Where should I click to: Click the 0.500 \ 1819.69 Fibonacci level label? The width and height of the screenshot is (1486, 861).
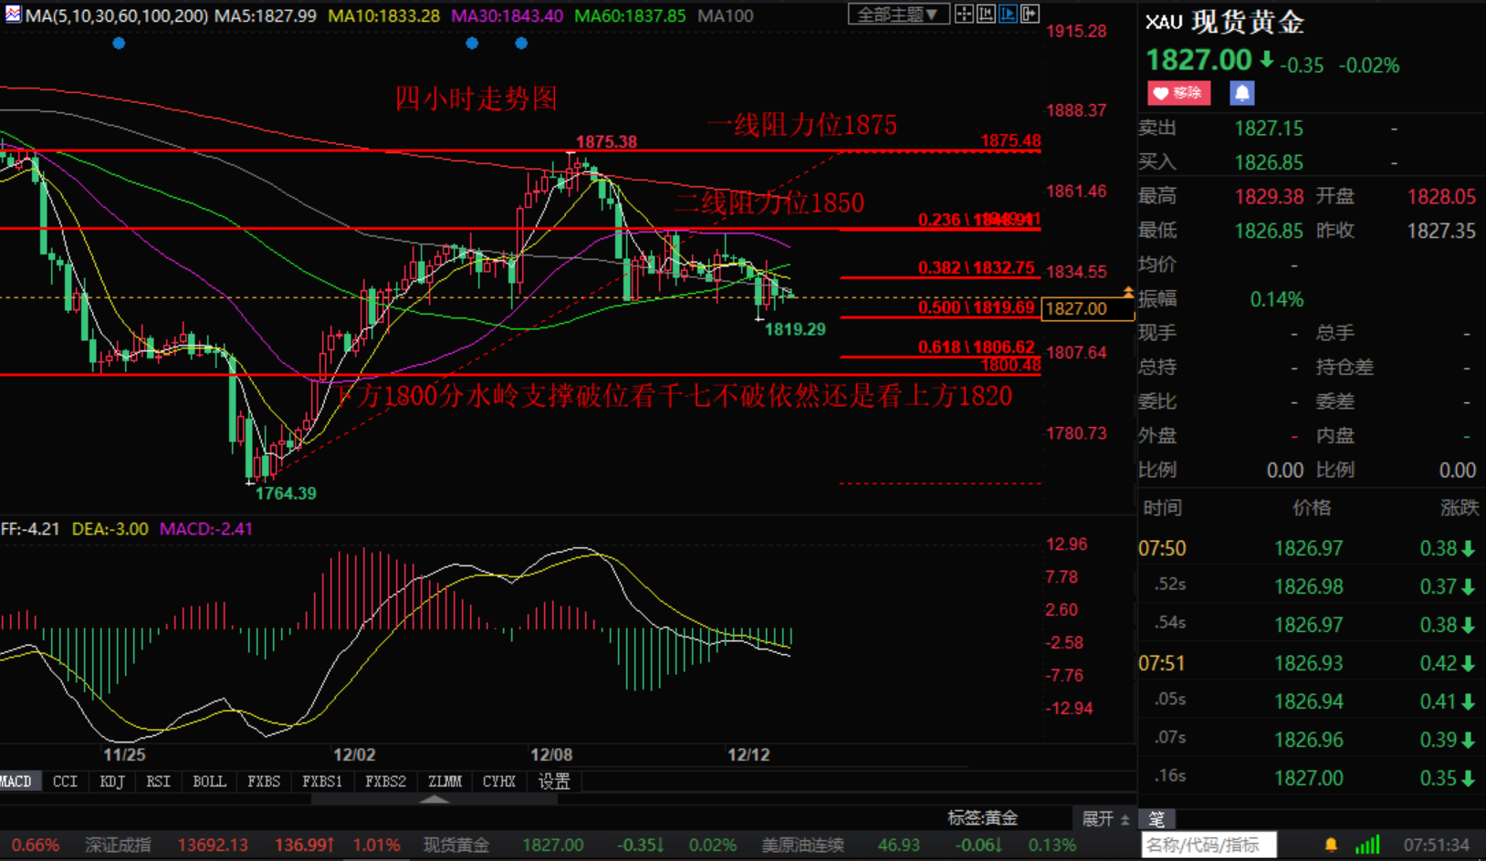click(x=977, y=307)
